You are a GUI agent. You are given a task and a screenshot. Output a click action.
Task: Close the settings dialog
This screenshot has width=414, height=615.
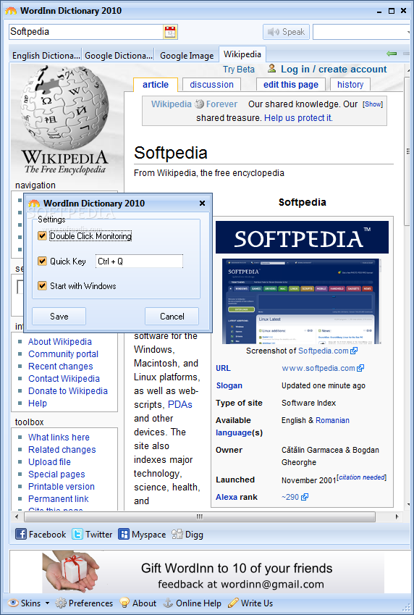click(203, 203)
